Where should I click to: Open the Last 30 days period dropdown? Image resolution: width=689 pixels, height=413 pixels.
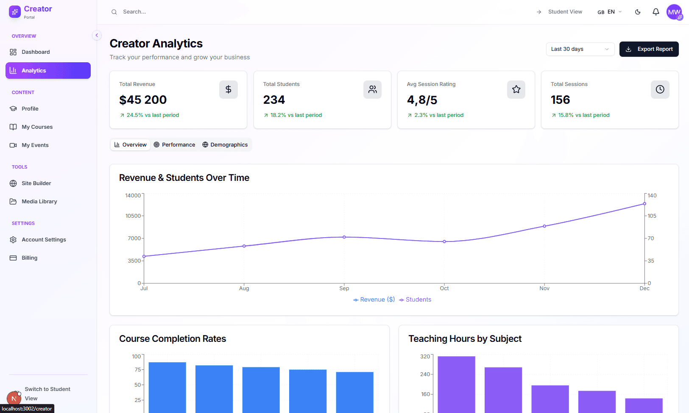click(x=580, y=49)
